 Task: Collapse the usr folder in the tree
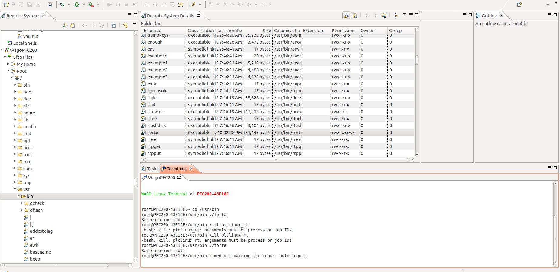[x=15, y=189]
